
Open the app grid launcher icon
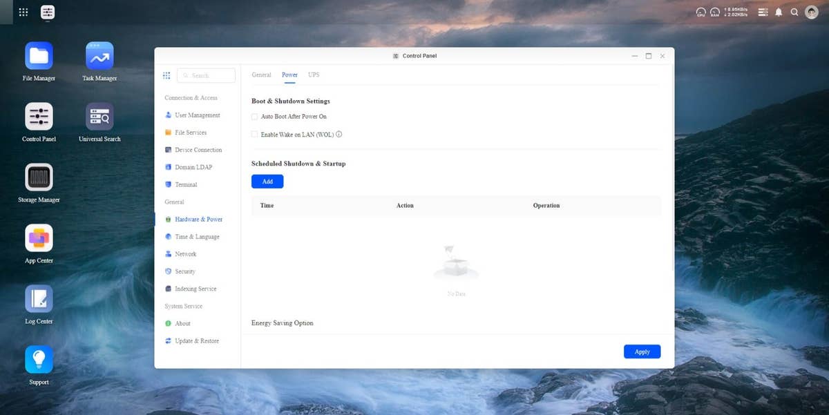coord(23,12)
